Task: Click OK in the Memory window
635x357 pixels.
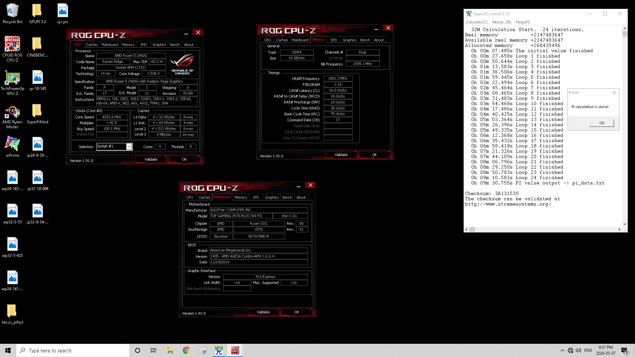Action: (x=374, y=155)
